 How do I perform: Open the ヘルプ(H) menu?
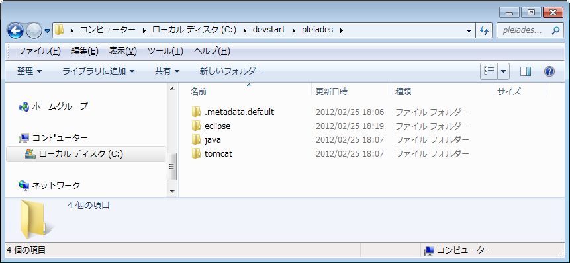click(212, 51)
